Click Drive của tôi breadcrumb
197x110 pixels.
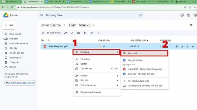pos(50,25)
